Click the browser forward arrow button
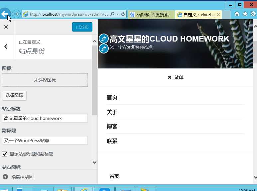This screenshot has height=191, width=257. click(x=16, y=14)
